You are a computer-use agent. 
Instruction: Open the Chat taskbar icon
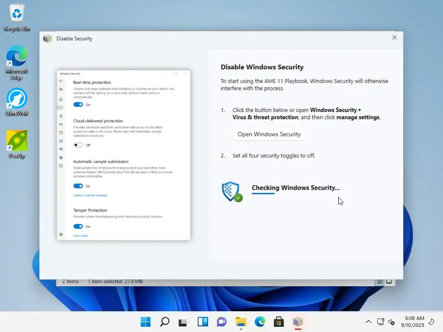(x=221, y=322)
